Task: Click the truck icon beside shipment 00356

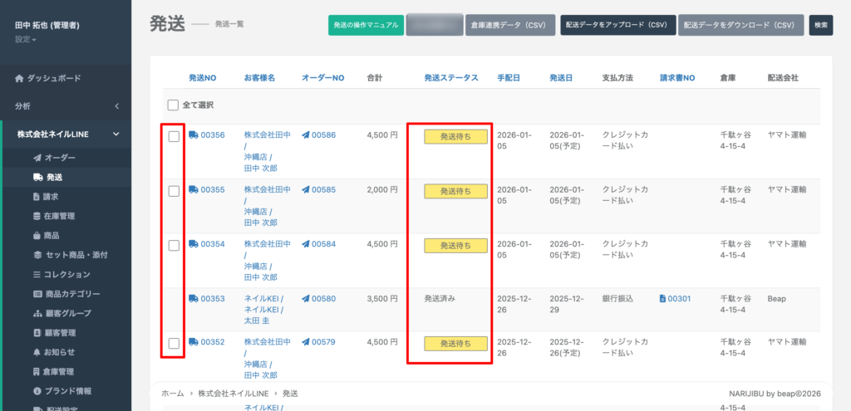Action: click(x=193, y=135)
